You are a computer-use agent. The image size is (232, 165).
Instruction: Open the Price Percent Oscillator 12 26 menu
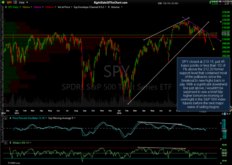click(x=46, y=118)
